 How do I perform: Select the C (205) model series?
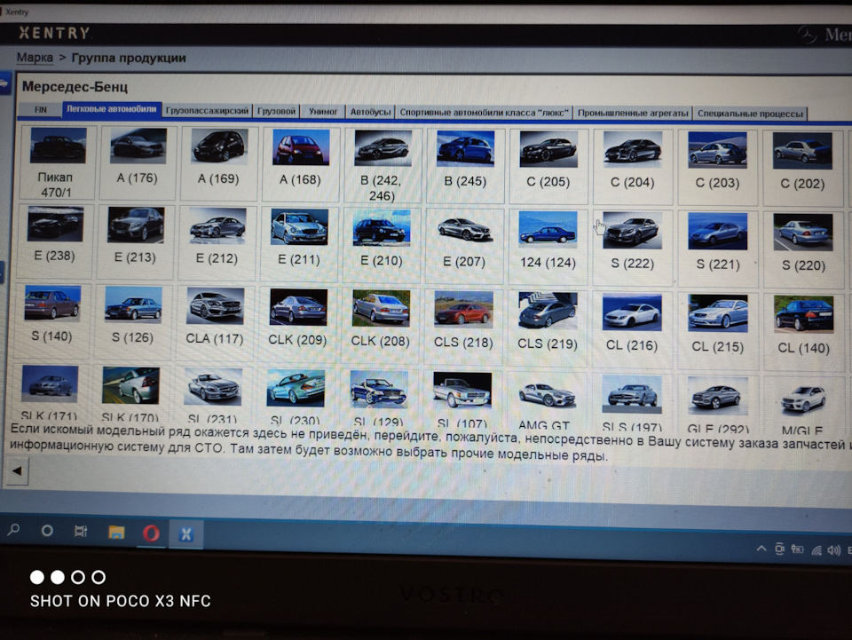pyautogui.click(x=548, y=167)
